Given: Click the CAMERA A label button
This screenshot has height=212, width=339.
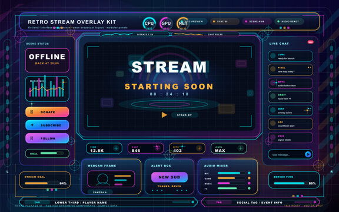Looking at the screenshot, I should (100, 192).
